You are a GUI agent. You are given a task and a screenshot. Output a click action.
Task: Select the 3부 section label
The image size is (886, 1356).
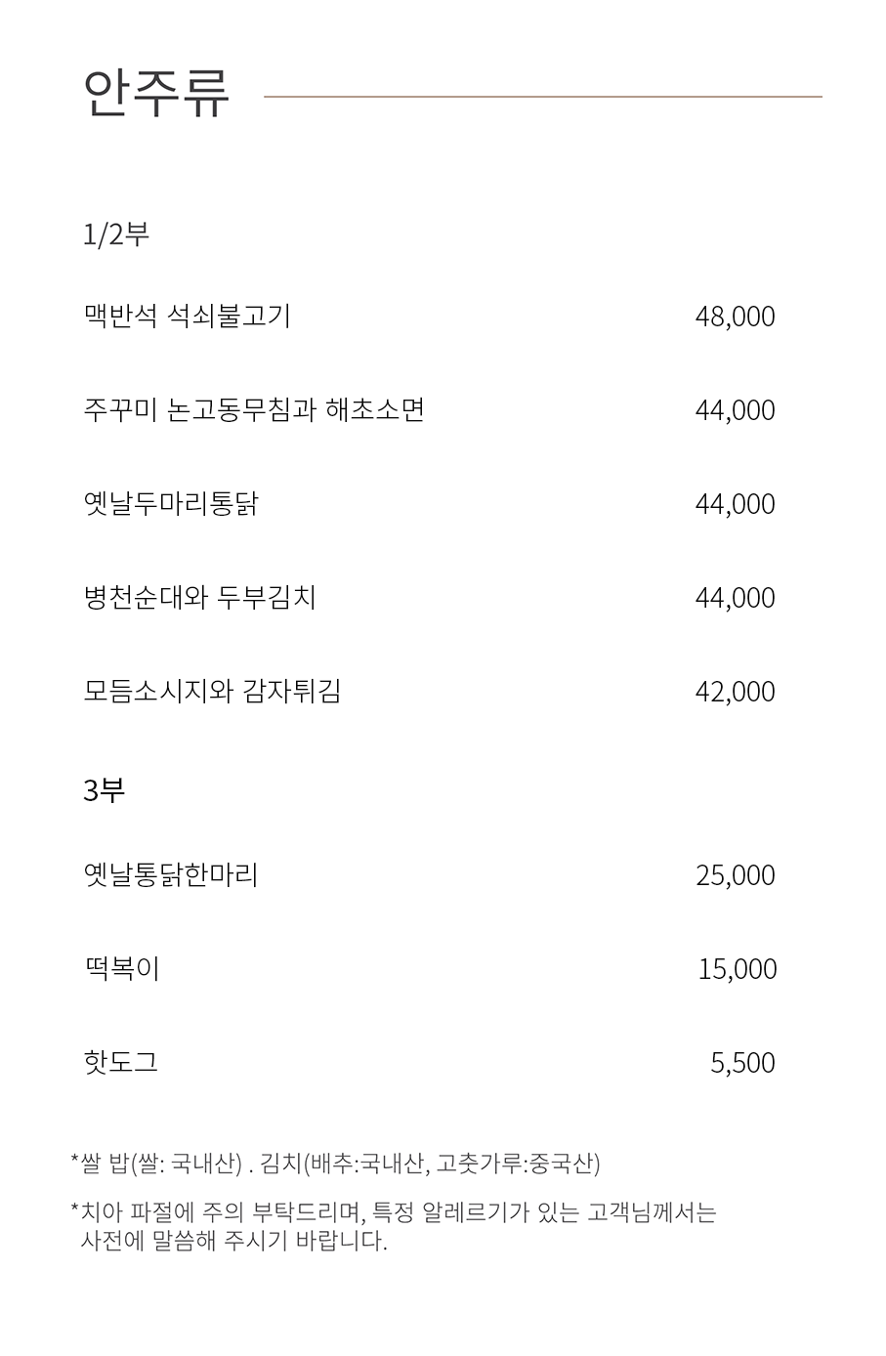[105, 789]
